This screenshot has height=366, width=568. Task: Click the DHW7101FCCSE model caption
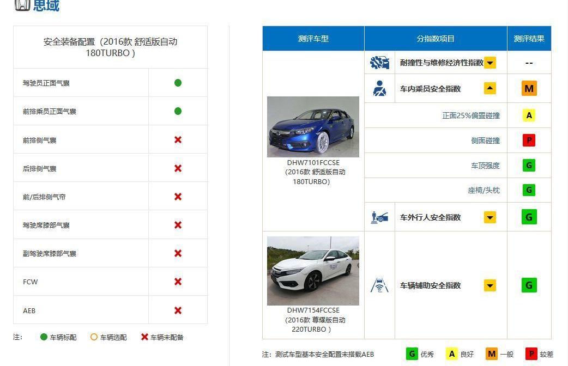(313, 172)
